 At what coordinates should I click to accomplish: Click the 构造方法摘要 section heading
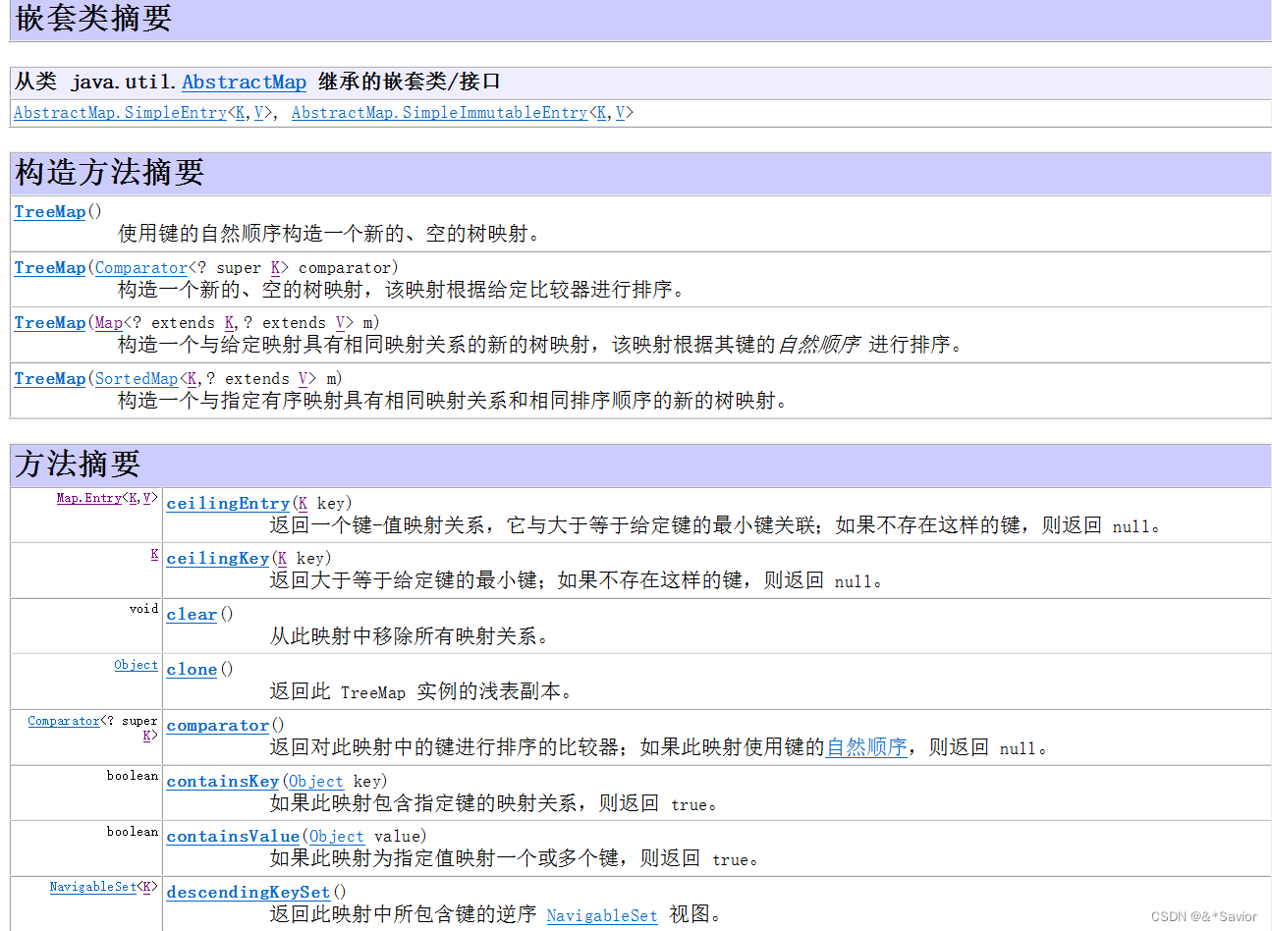tap(109, 172)
